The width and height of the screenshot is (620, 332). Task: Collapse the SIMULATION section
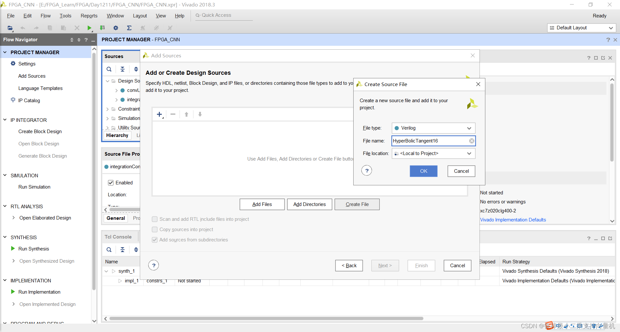(5, 175)
